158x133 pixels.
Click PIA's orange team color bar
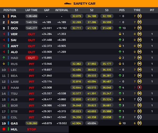[8, 16]
